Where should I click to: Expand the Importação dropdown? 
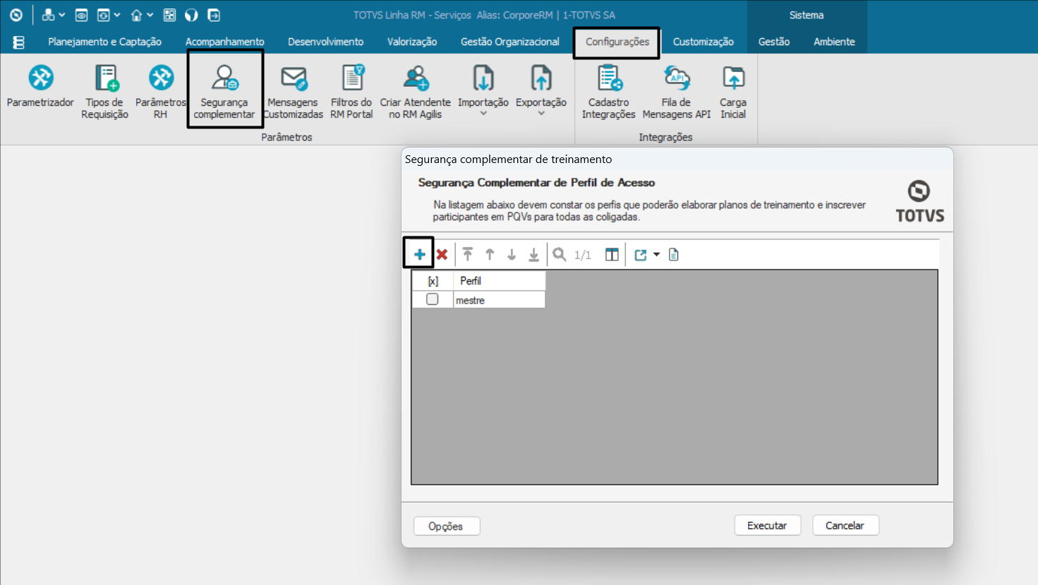pyautogui.click(x=483, y=113)
